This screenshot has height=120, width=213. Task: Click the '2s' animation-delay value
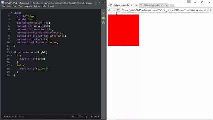coord(45,39)
